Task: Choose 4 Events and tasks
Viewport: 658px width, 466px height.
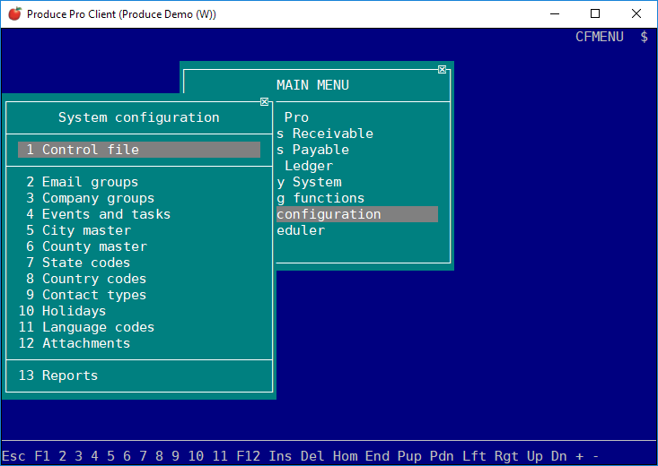Action: coord(98,214)
